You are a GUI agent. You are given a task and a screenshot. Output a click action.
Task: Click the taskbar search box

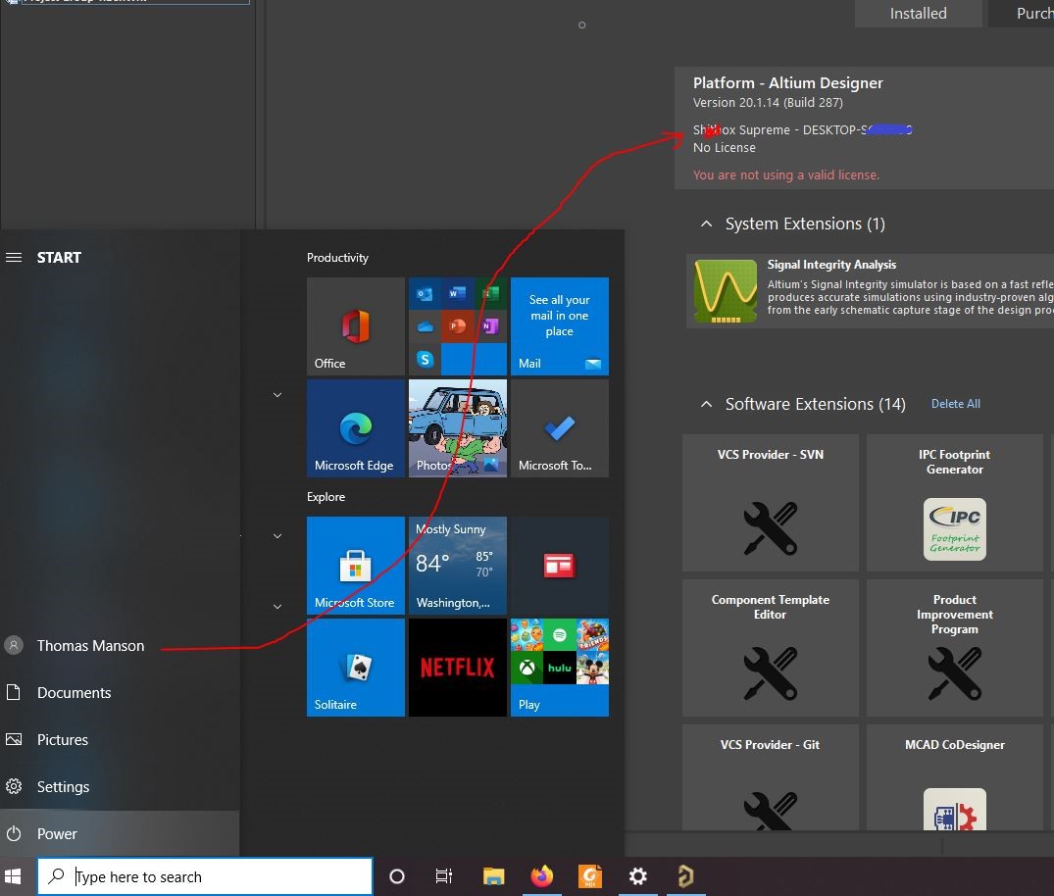[x=205, y=876]
